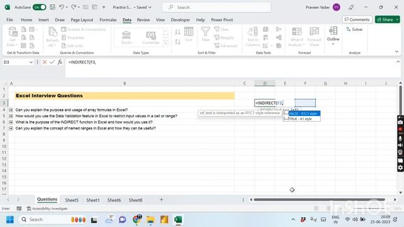The image size is (404, 227).
Task: Open the Customize Quick Access Toolbar dropdown
Action: click(x=104, y=8)
